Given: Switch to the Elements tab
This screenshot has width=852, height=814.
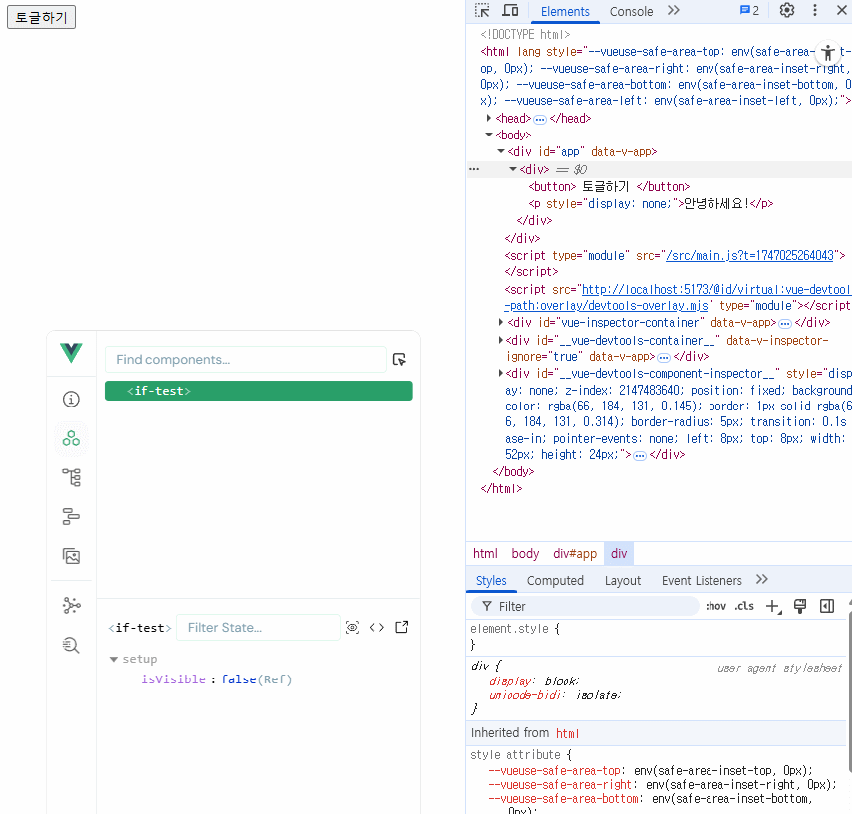Looking at the screenshot, I should tap(565, 11).
